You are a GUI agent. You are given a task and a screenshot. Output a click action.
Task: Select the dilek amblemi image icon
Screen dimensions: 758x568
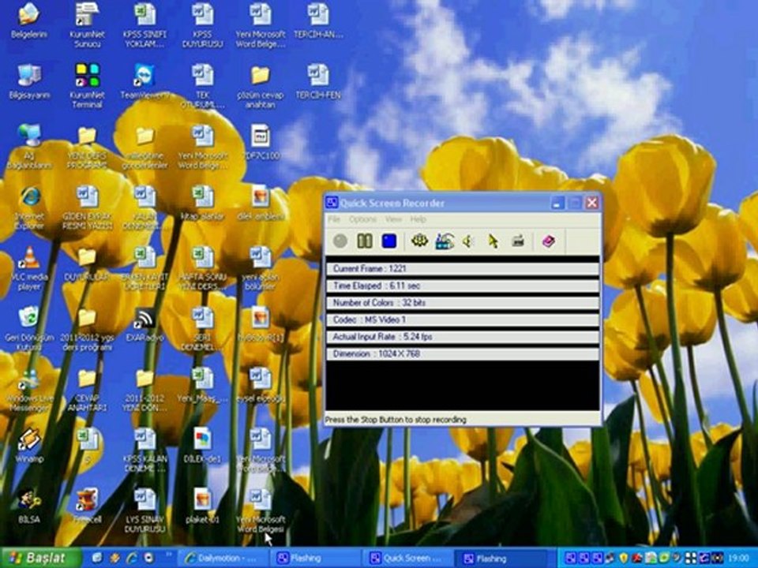click(x=260, y=203)
